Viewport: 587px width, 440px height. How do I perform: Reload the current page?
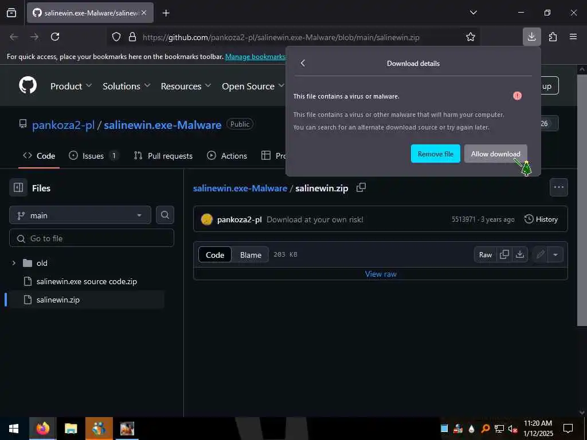point(55,37)
